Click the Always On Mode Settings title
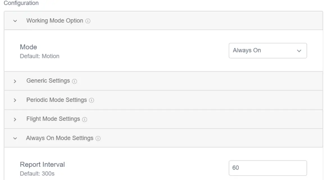This screenshot has width=324, height=180. pos(60,138)
